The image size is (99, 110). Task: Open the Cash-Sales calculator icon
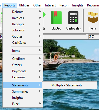tap(73, 18)
